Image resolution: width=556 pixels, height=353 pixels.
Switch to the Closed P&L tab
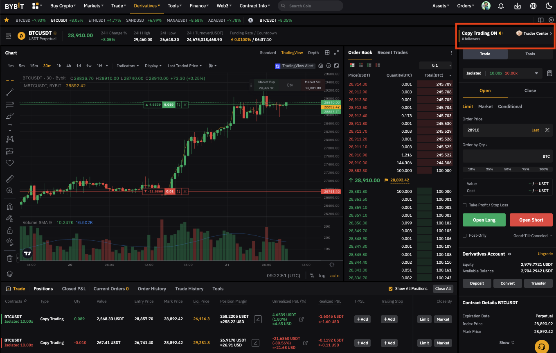pyautogui.click(x=74, y=289)
